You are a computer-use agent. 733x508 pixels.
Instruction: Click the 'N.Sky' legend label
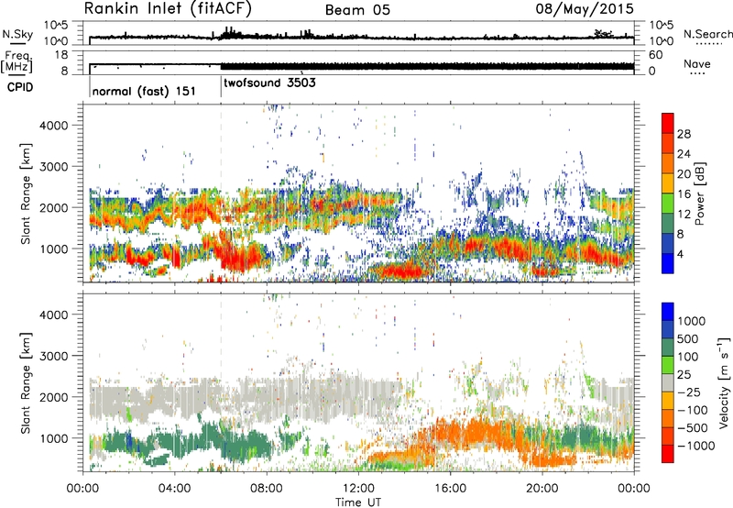17,34
